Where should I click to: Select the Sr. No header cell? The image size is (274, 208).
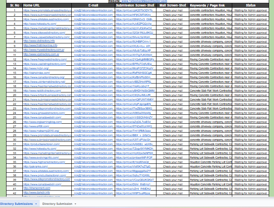(x=14, y=5)
